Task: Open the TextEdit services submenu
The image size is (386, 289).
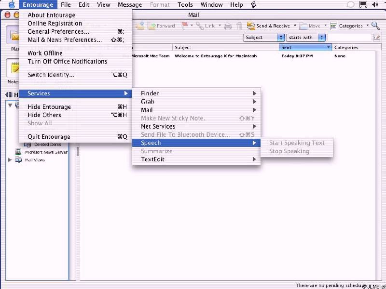Action: 196,159
